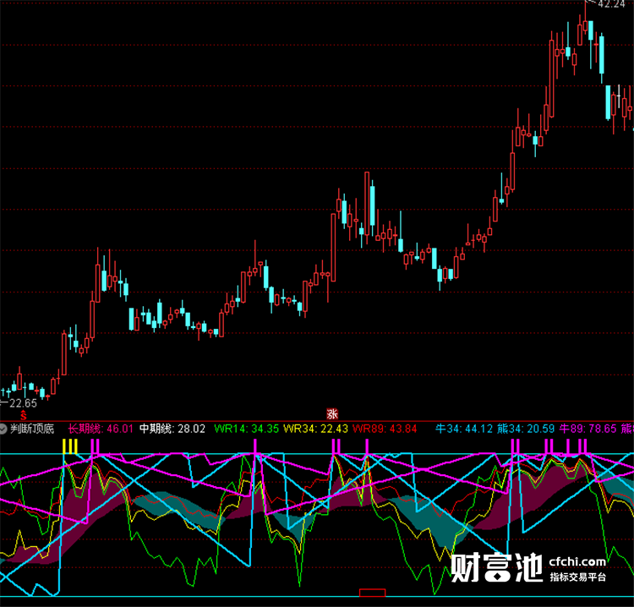
Task: Open the indicator menu icon beside 判断顶底
Action: coord(3,429)
